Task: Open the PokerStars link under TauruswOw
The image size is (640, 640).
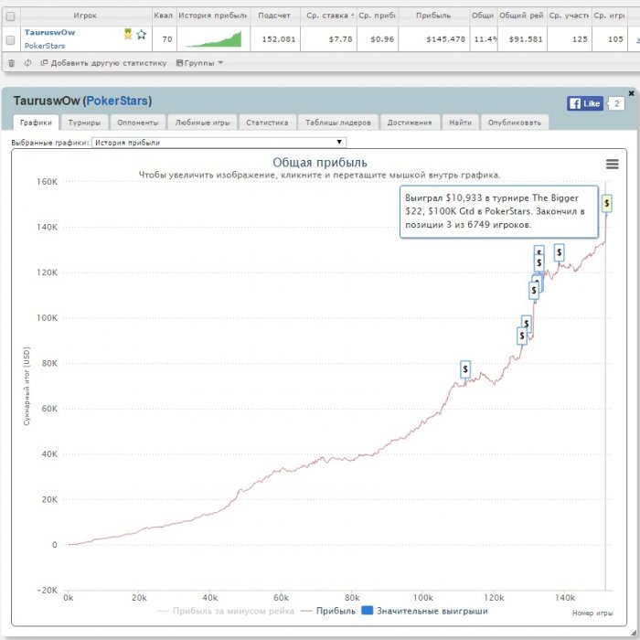Action: (45, 46)
